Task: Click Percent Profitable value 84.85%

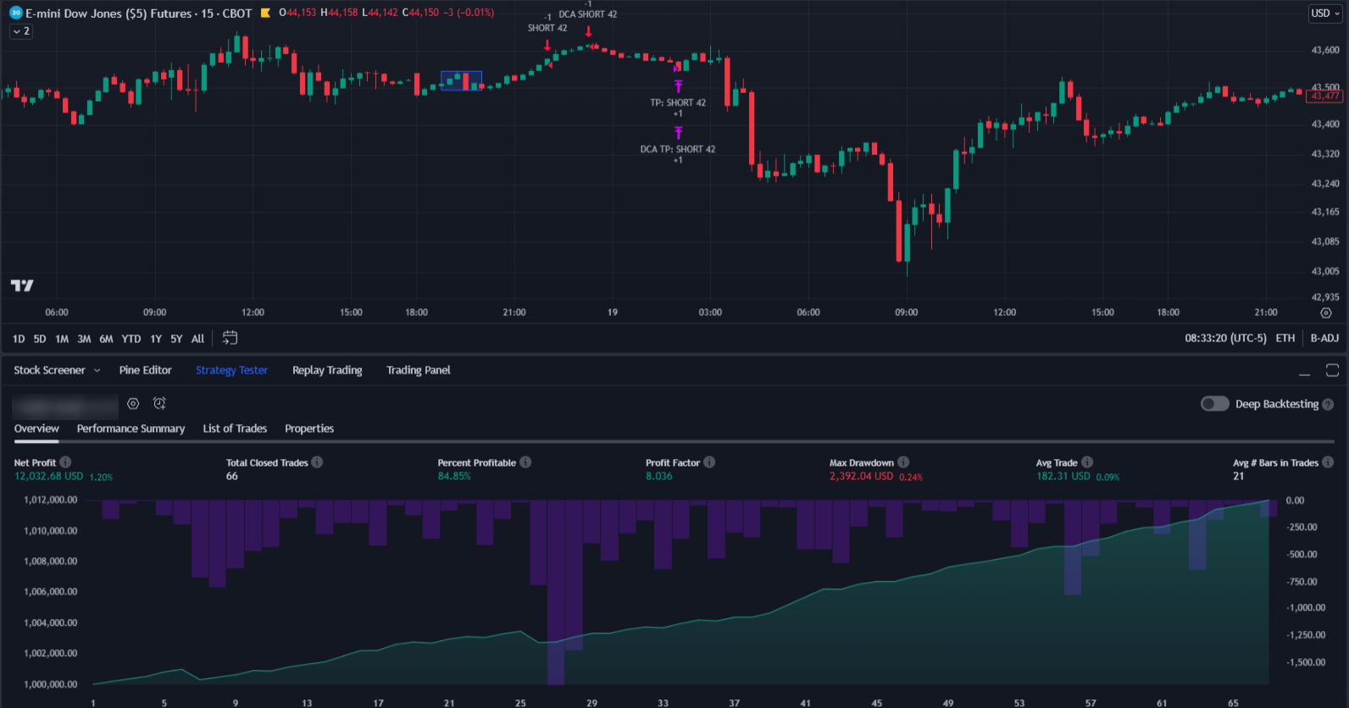Action: click(x=454, y=476)
